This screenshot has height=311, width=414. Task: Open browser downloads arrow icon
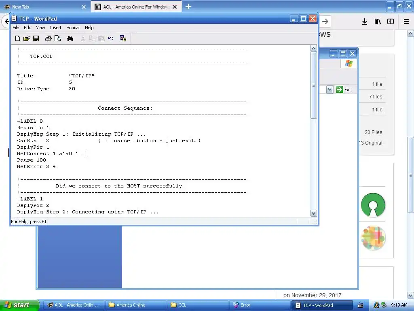pos(365,21)
